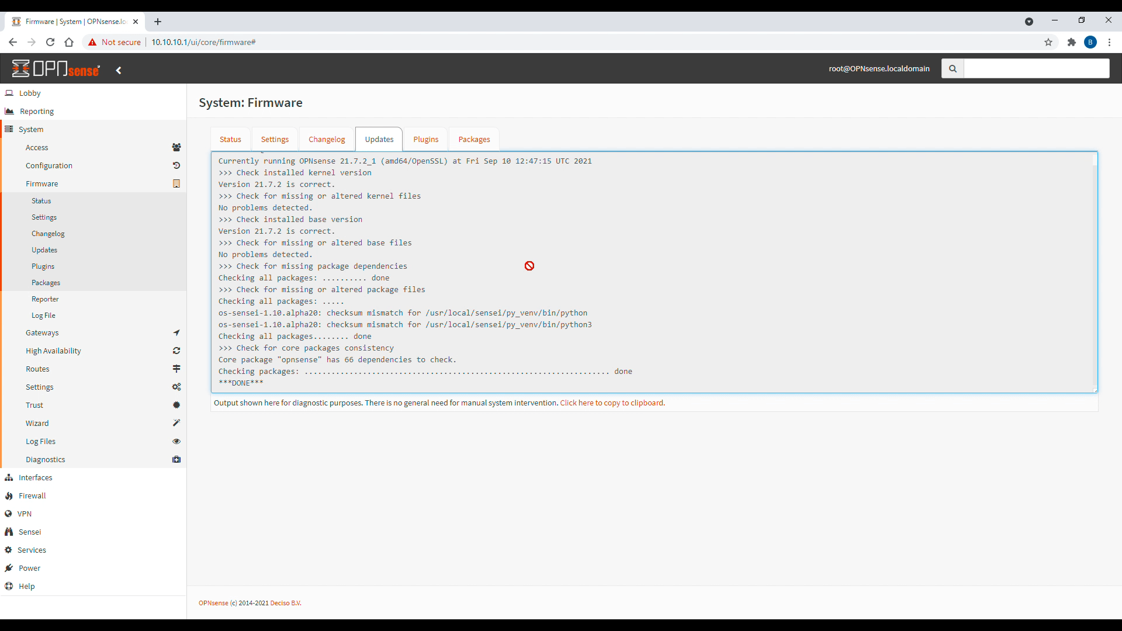Screen dimensions: 1122x631
Task: Click the Not secure warning badge
Action: pyautogui.click(x=115, y=42)
